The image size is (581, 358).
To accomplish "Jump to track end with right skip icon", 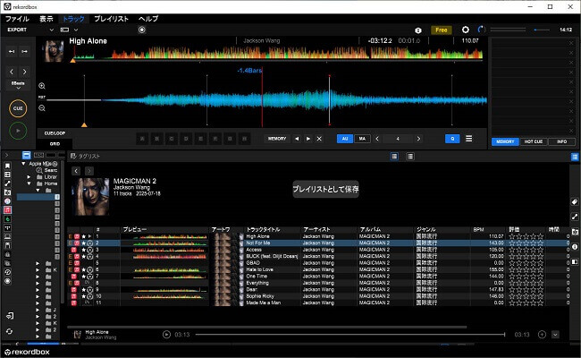I will pyautogui.click(x=24, y=51).
